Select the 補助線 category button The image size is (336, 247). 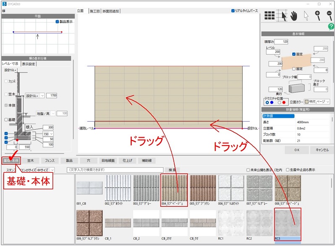[147, 161]
